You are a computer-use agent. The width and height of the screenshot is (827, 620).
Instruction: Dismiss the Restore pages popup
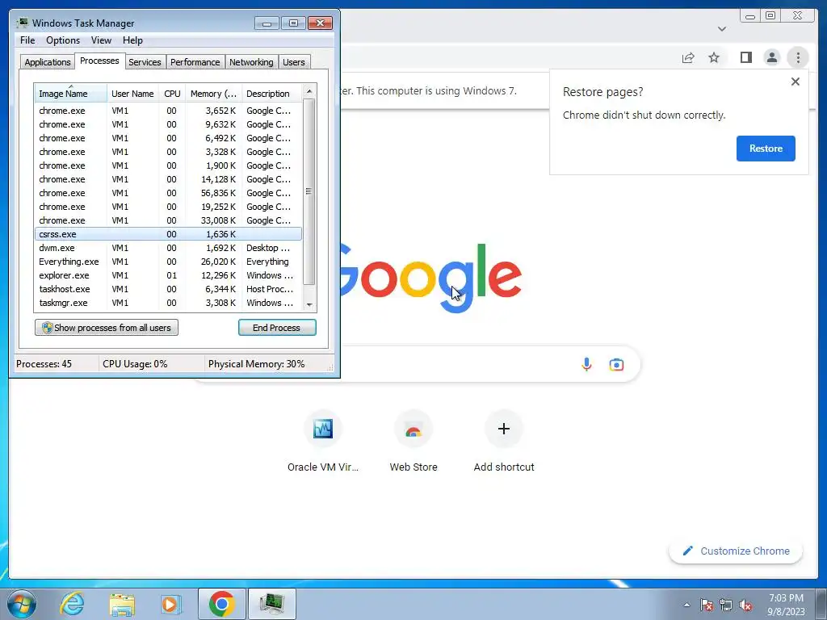pyautogui.click(x=796, y=82)
